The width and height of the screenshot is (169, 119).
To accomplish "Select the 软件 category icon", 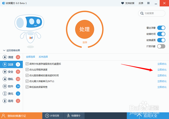I will click(5, 86).
